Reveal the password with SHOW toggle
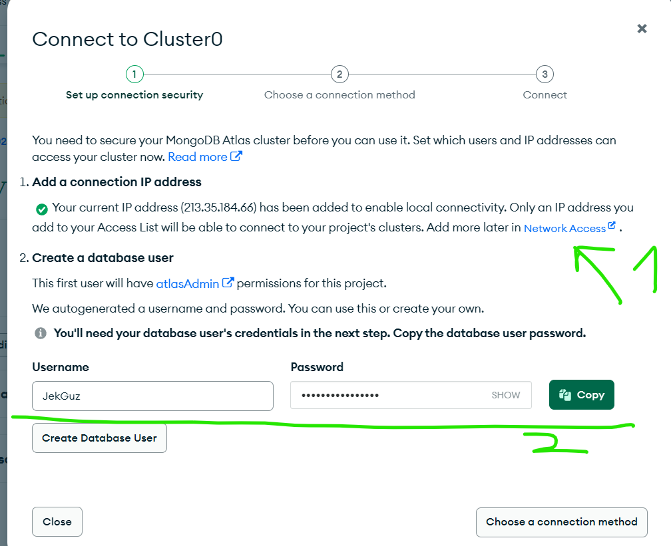671x546 pixels. 505,395
